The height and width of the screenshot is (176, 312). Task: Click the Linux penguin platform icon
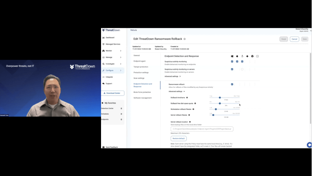click(x=242, y=56)
